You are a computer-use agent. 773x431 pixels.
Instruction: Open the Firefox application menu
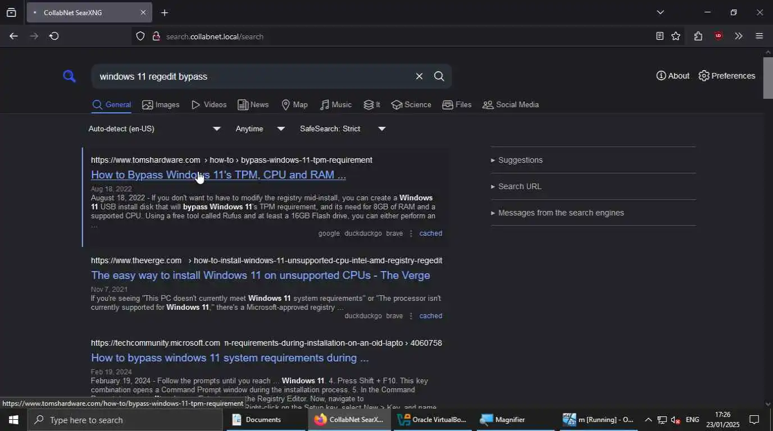pos(759,36)
